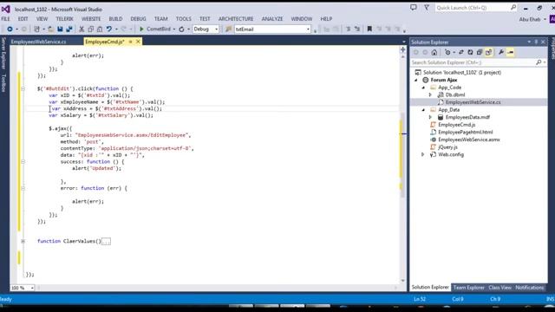Screen dimensions: 555x312
Task: Click the Feedback speech bubble icon
Action: pyautogui.click(x=414, y=8)
